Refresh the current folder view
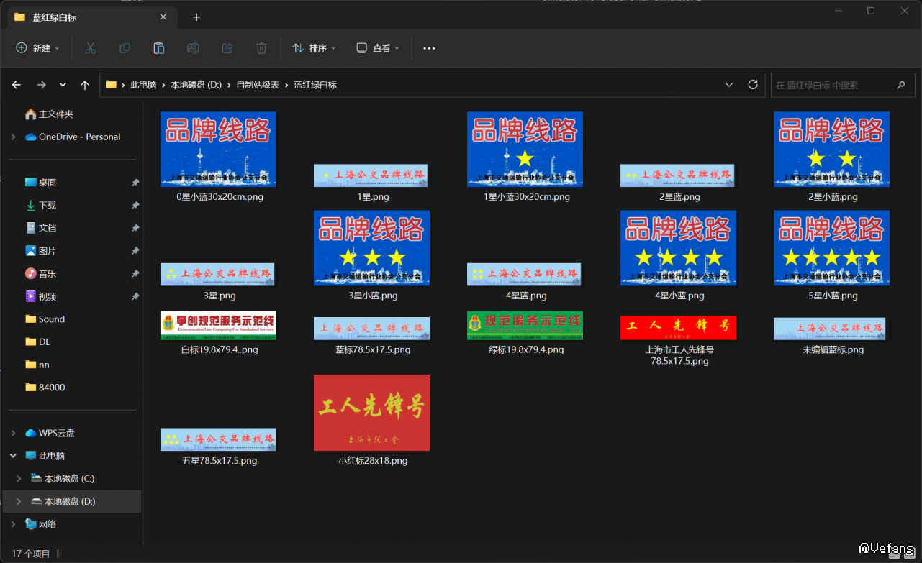 pyautogui.click(x=753, y=85)
